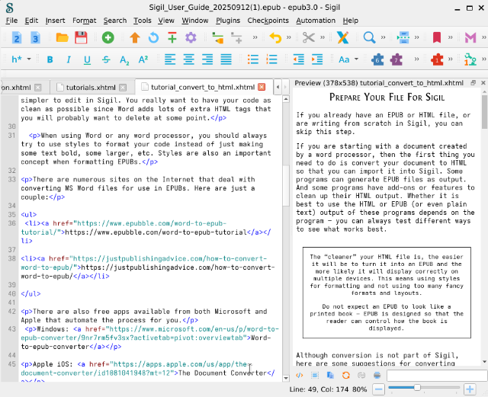Insert a bulleted list

click(x=253, y=59)
